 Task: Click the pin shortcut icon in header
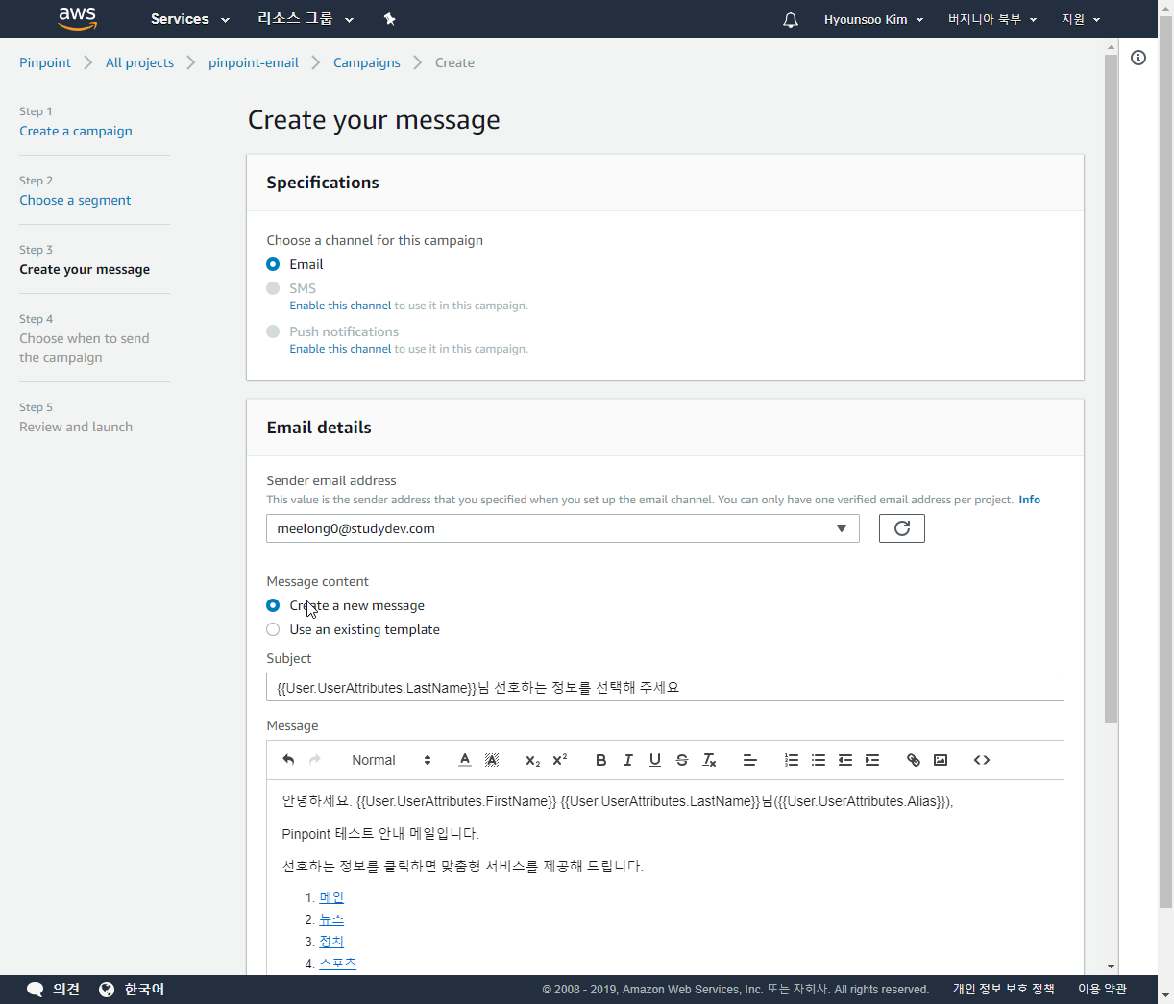(x=389, y=19)
